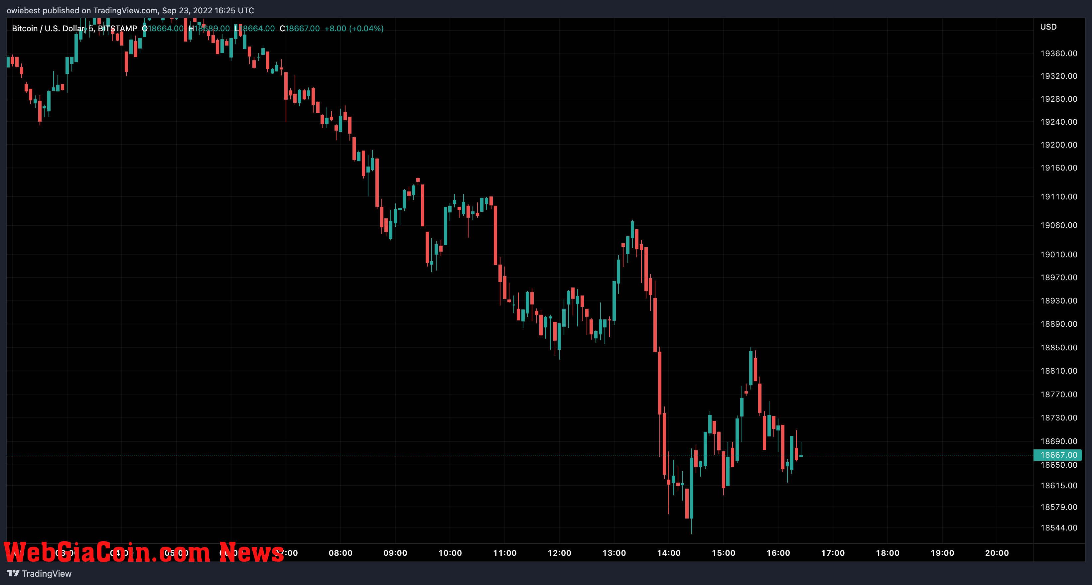The width and height of the screenshot is (1092, 585).
Task: Click the 18544.00 price axis label
Action: [x=1058, y=528]
